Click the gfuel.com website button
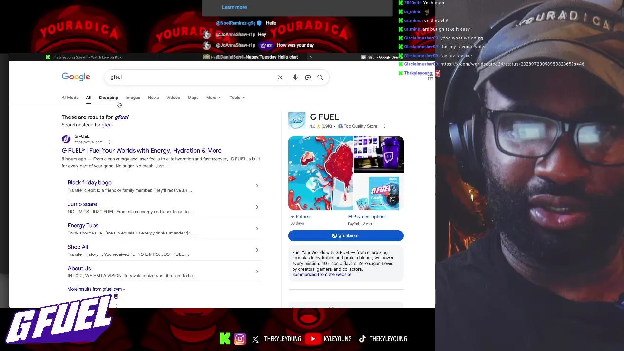 coord(346,236)
